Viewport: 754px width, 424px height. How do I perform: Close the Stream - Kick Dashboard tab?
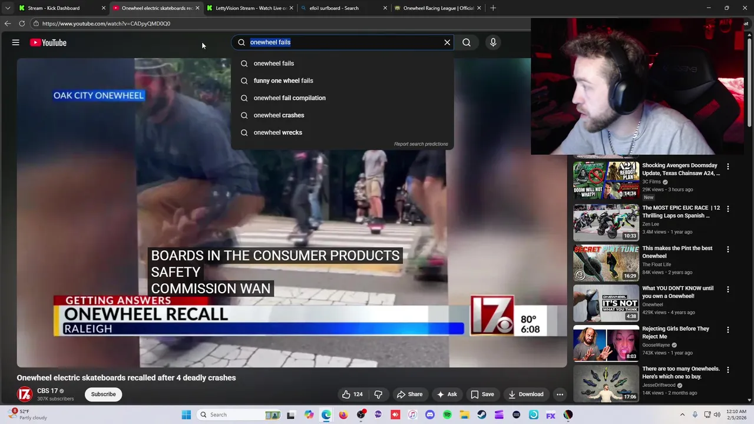104,8
